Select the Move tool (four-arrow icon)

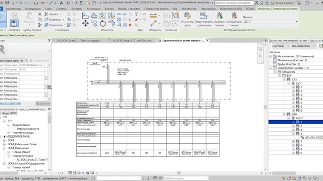(x=85, y=23)
